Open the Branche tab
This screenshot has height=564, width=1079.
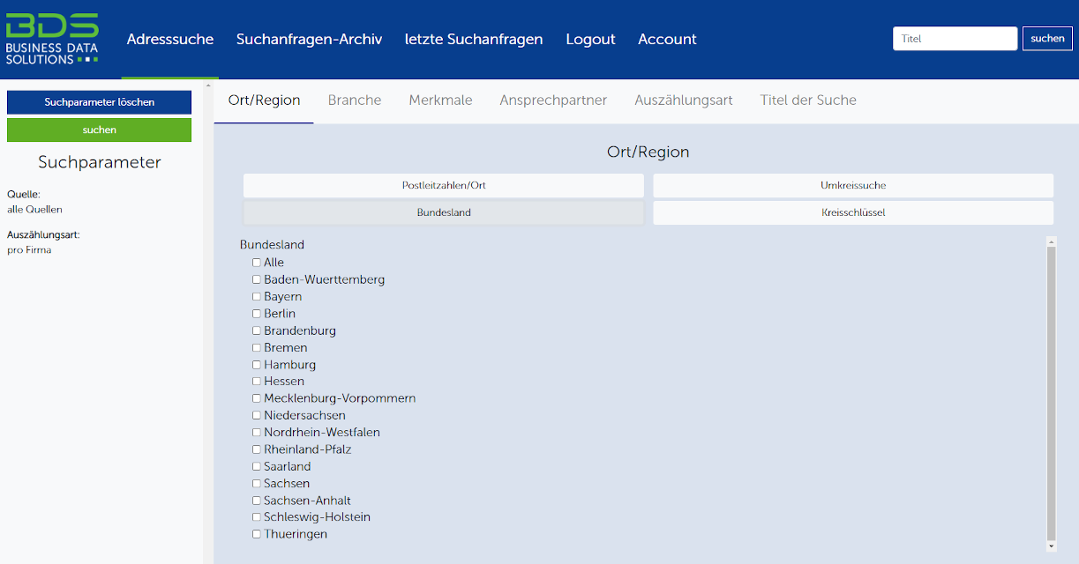(355, 100)
